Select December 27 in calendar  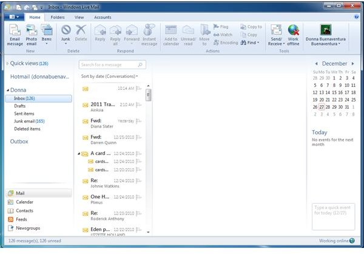pos(322,107)
